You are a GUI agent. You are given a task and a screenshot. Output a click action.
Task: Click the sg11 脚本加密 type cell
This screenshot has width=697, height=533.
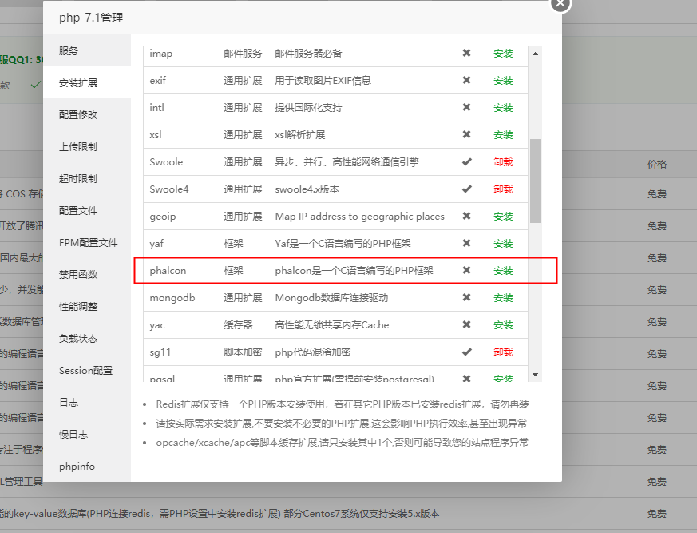[243, 352]
